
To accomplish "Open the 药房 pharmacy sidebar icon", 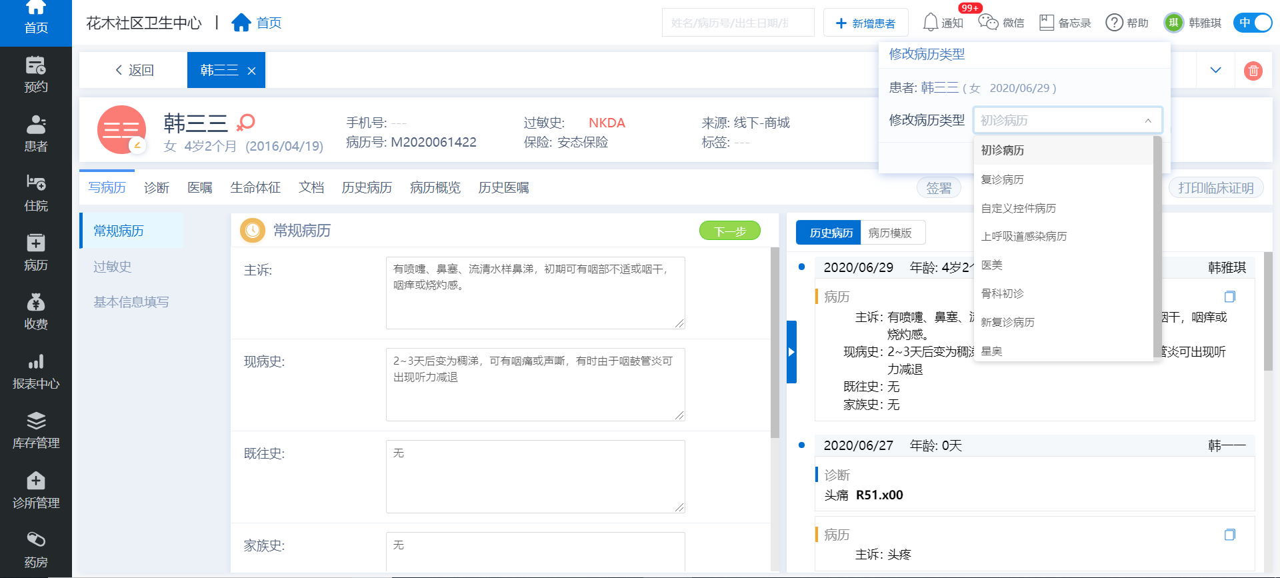I will pyautogui.click(x=36, y=539).
